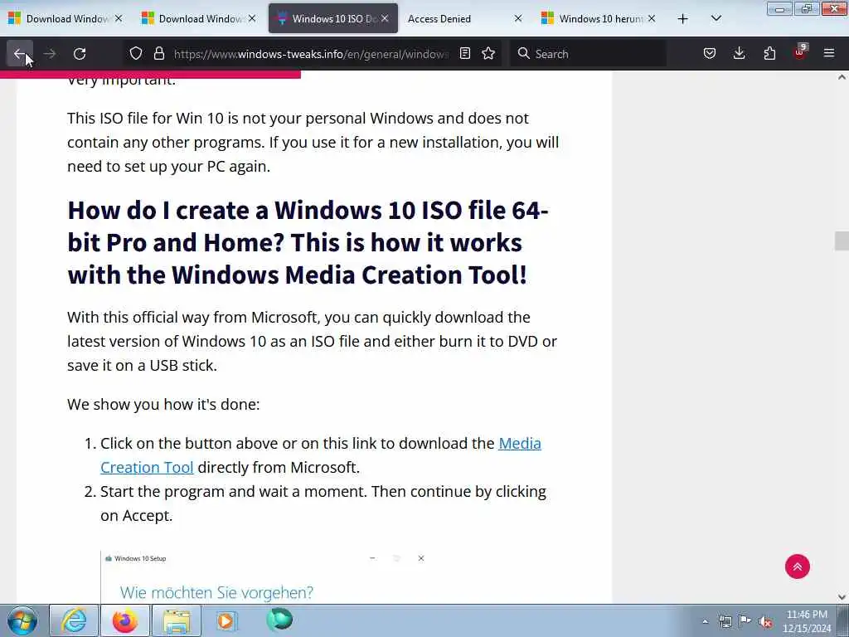The image size is (849, 637).
Task: Launch Windows Media Player from taskbar
Action: click(x=227, y=620)
